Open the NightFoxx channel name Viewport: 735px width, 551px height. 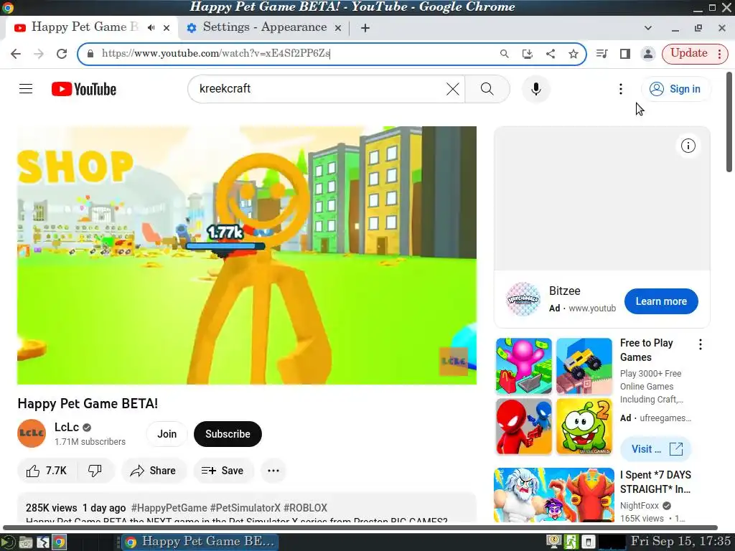click(640, 506)
